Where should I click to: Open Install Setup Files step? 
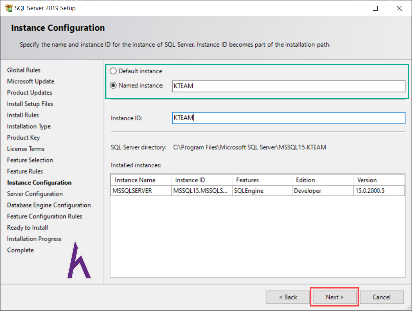pos(30,104)
